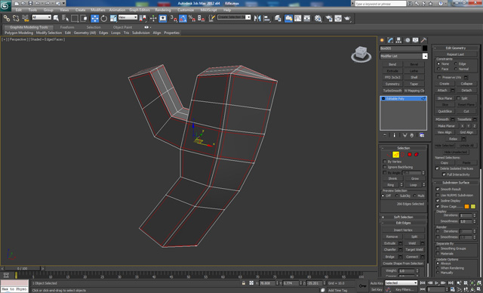Collapse the Selection rollout
The image size is (483, 293).
click(403, 148)
